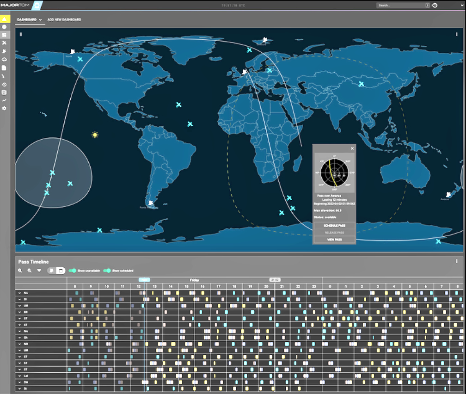466x394 pixels.
Task: Click the yellow alert triangle in the sidebar
Action: (4, 19)
